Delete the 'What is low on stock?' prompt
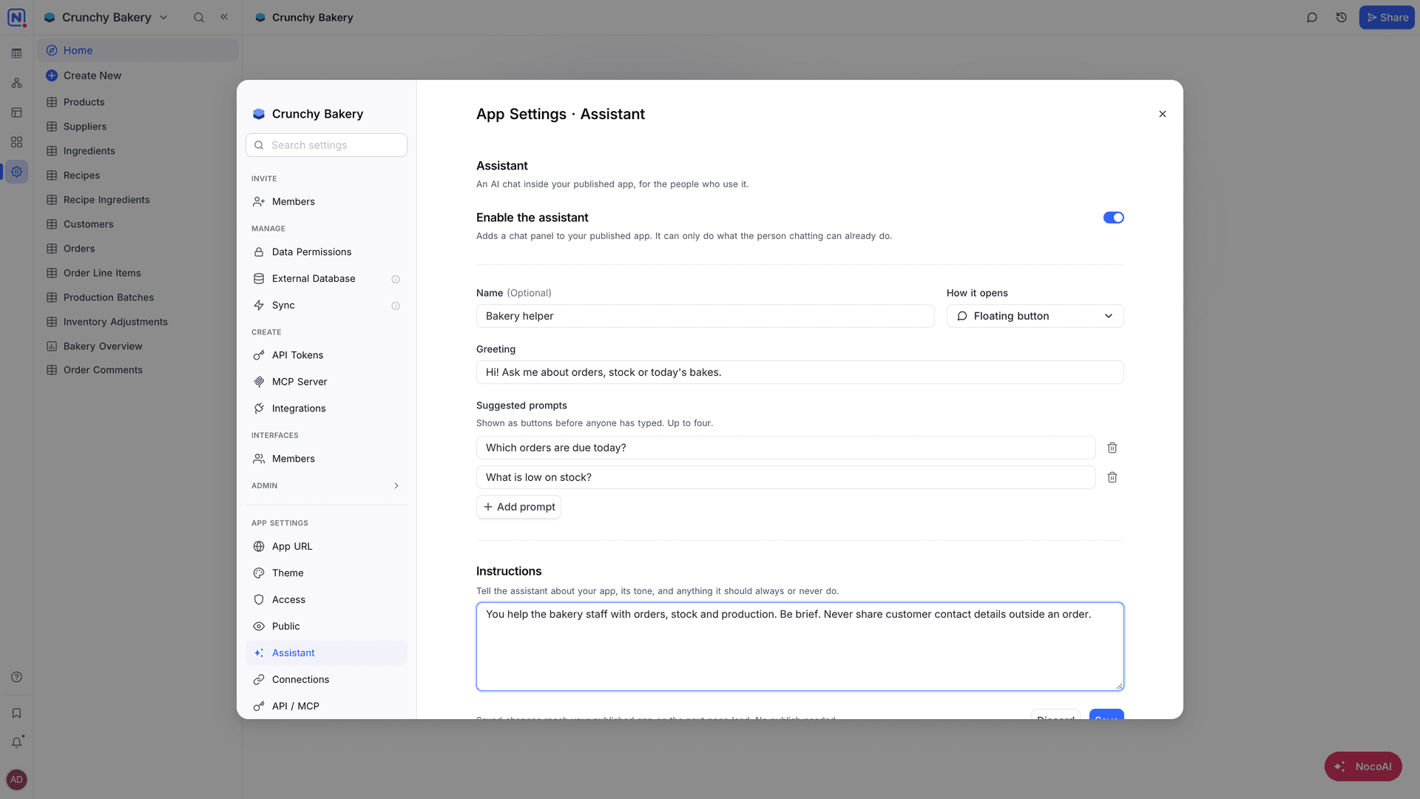The image size is (1420, 799). pos(1112,477)
